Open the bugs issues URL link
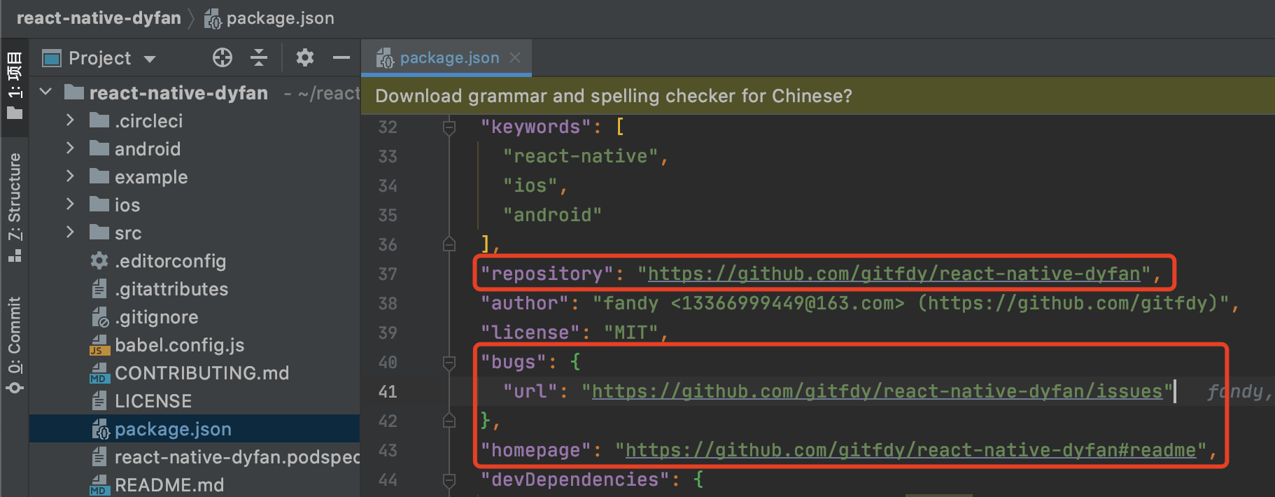The width and height of the screenshot is (1275, 497). (878, 391)
